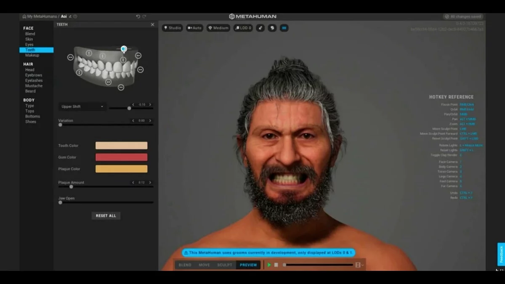This screenshot has height=284, width=505.
Task: Increase Plaque Amount with right arrow
Action: [150, 182]
